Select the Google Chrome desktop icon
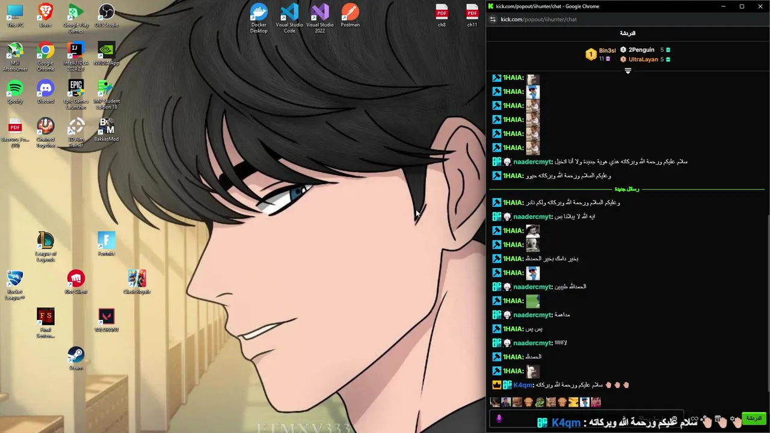This screenshot has height=433, width=770. tap(45, 57)
